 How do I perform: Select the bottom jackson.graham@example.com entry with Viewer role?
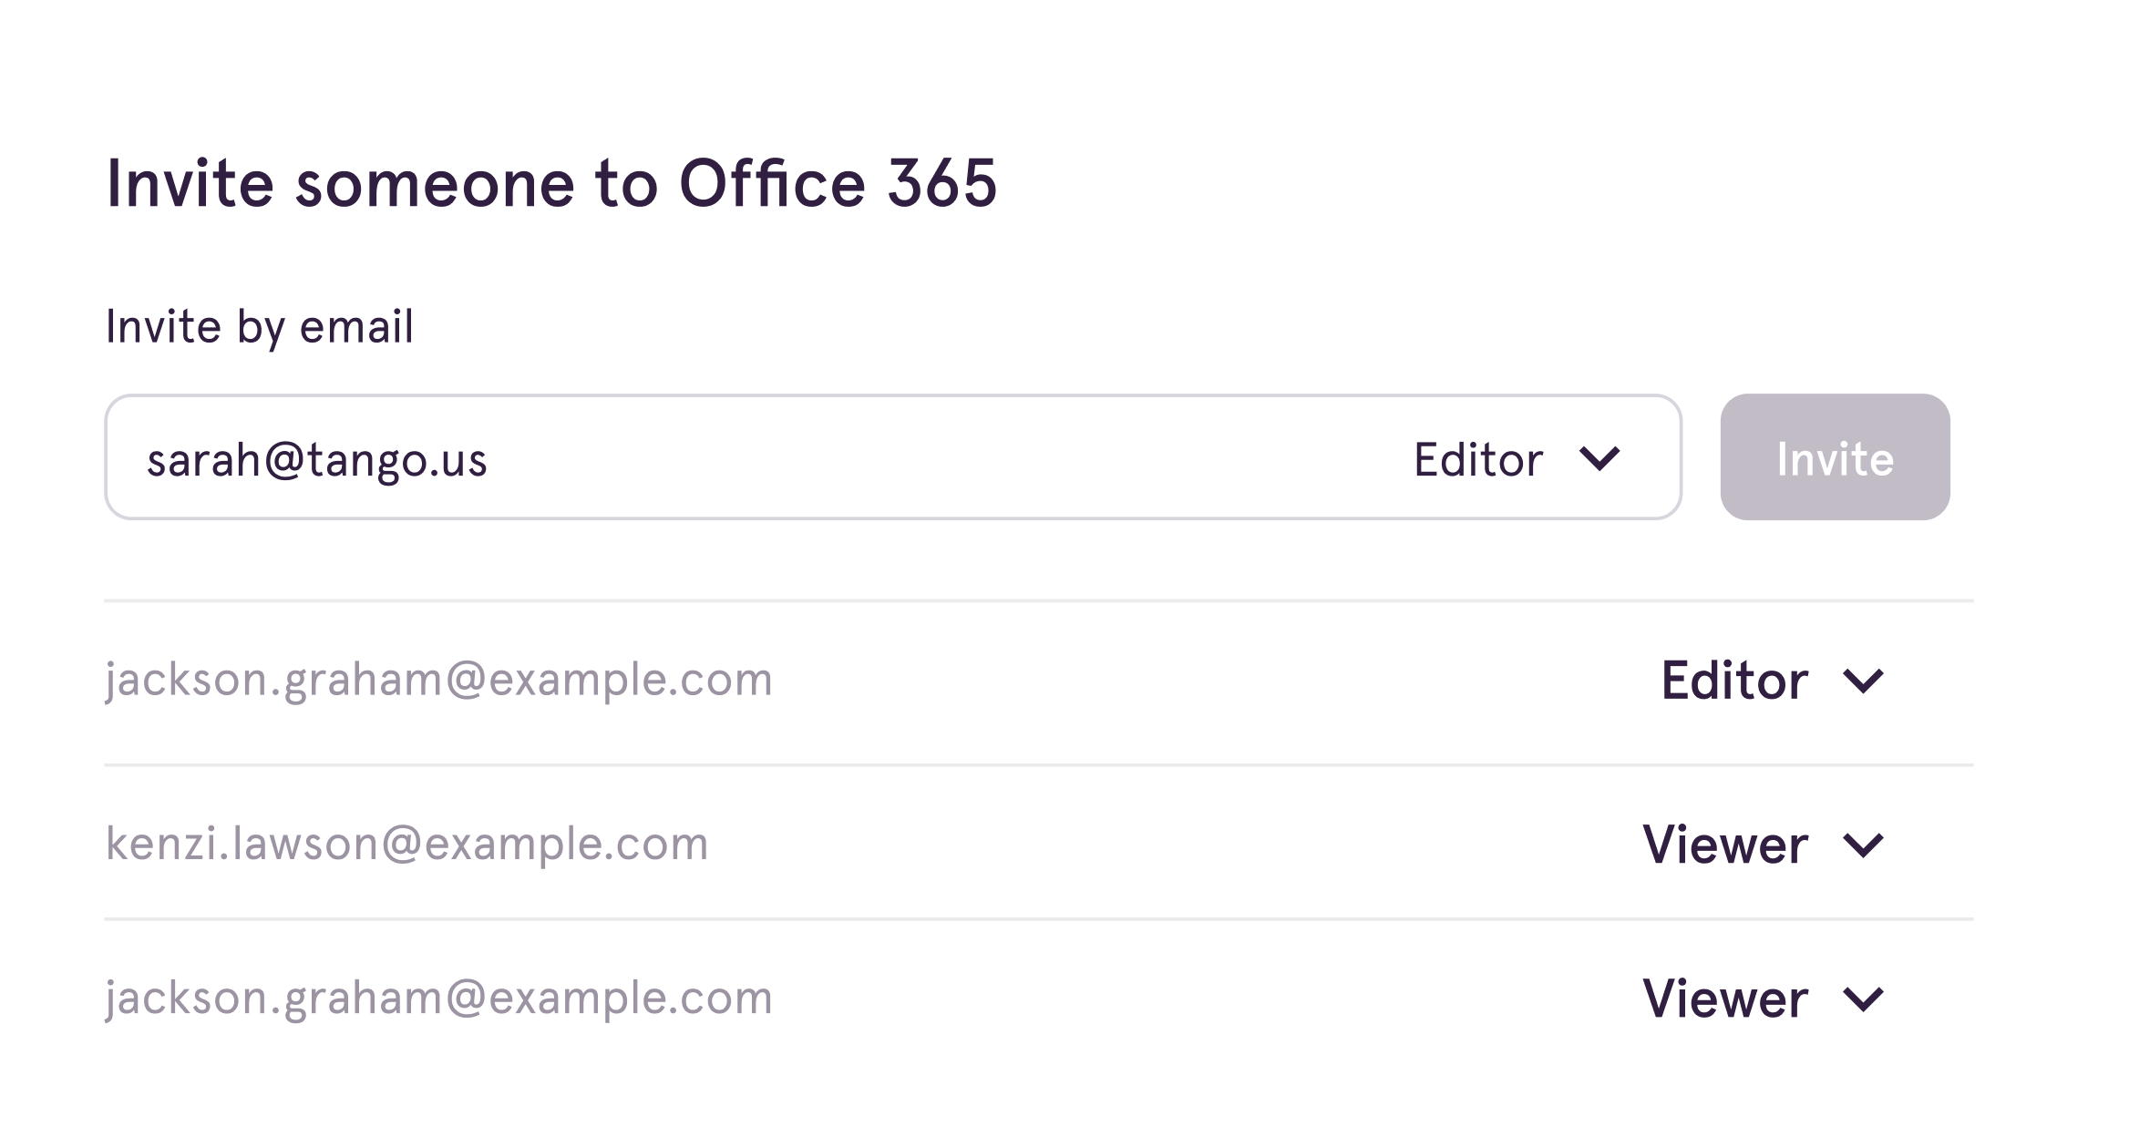(438, 998)
